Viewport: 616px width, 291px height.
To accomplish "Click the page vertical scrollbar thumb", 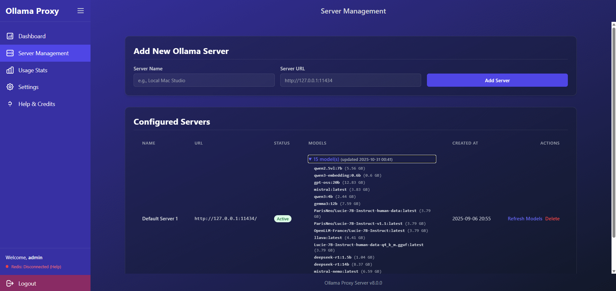I will (614, 132).
